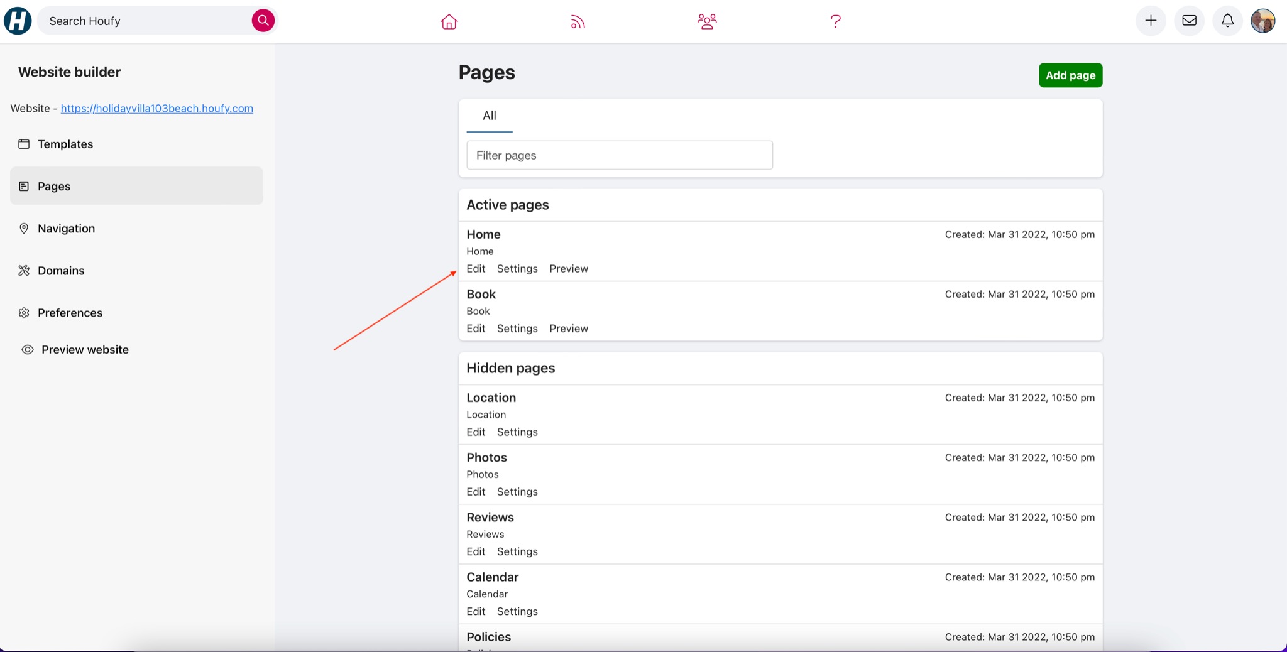Open the help question mark icon

tap(835, 21)
